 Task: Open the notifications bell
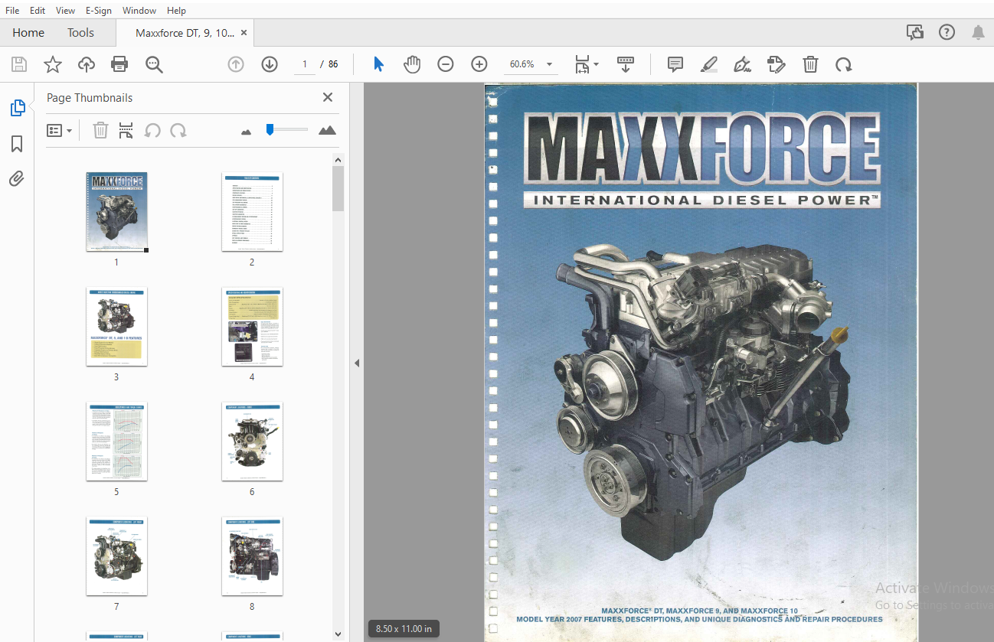pyautogui.click(x=979, y=32)
